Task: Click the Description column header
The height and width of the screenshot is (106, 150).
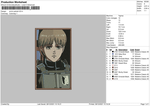Action: [x=123, y=50]
